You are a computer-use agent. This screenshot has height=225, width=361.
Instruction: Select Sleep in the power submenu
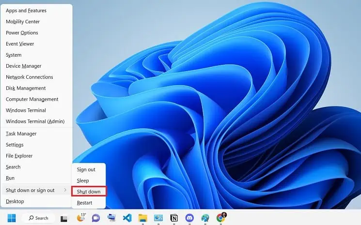point(83,180)
